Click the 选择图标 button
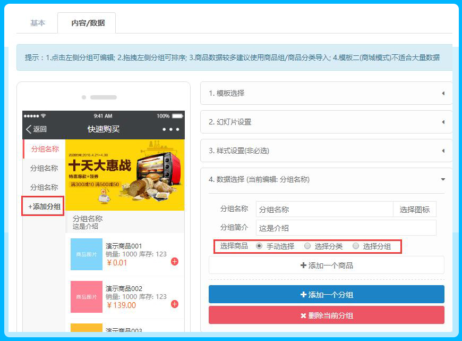The width and height of the screenshot is (462, 341). click(x=414, y=210)
